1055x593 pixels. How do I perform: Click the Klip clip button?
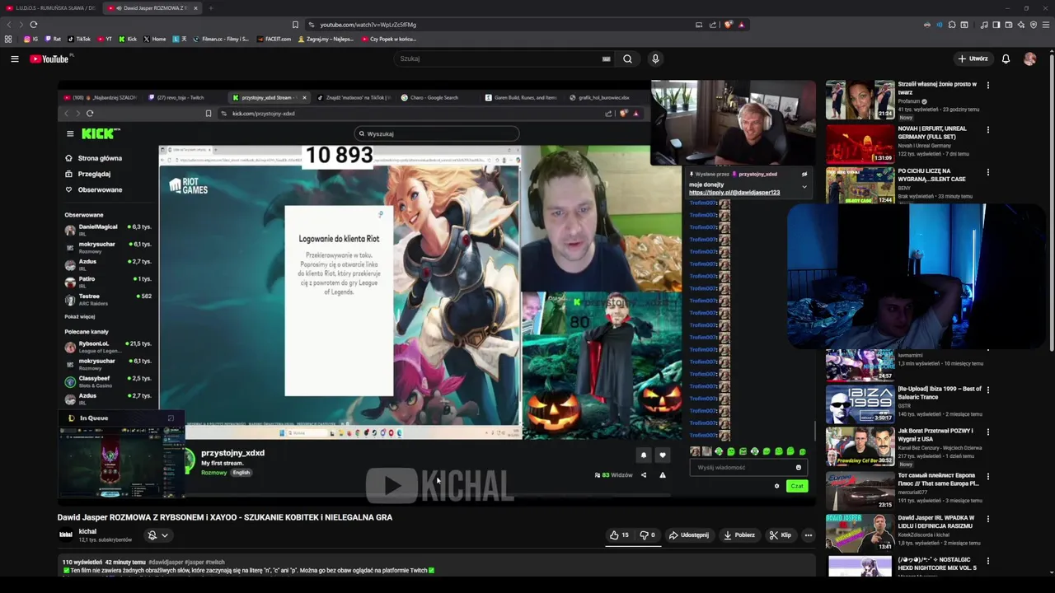780,535
